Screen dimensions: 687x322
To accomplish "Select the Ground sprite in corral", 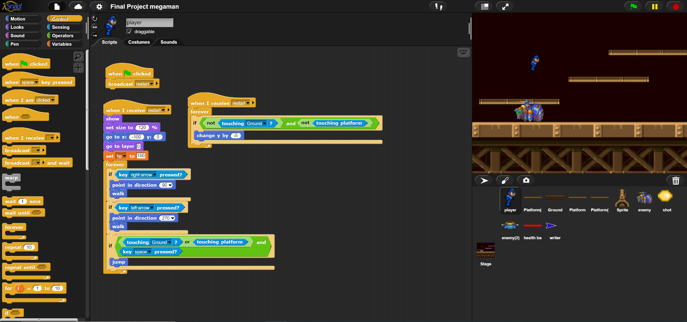I will [x=555, y=200].
